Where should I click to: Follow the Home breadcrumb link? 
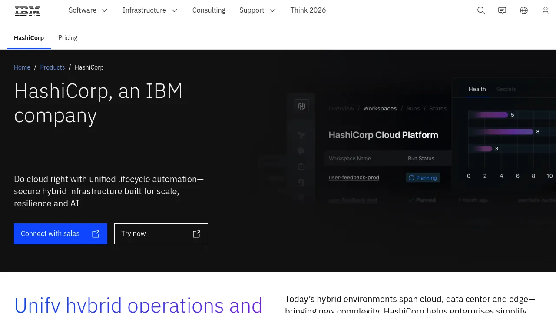click(22, 67)
